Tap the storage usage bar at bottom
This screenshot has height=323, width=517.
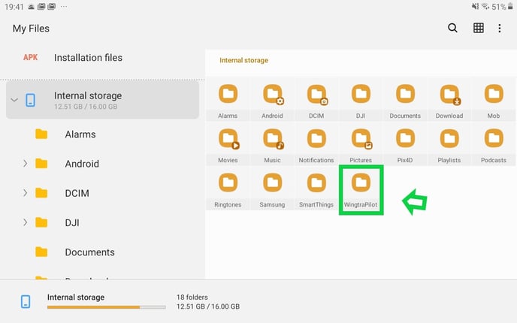tap(106, 306)
